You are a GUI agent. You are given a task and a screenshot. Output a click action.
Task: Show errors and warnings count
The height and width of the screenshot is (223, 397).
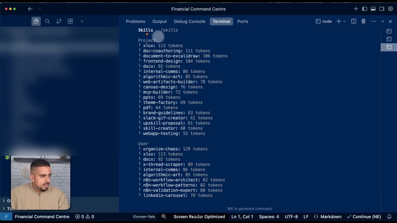point(85,216)
